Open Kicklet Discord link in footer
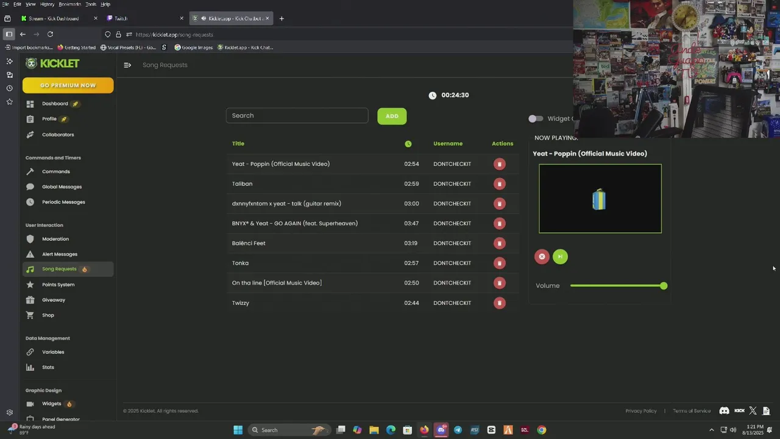This screenshot has width=780, height=439. pos(724,411)
